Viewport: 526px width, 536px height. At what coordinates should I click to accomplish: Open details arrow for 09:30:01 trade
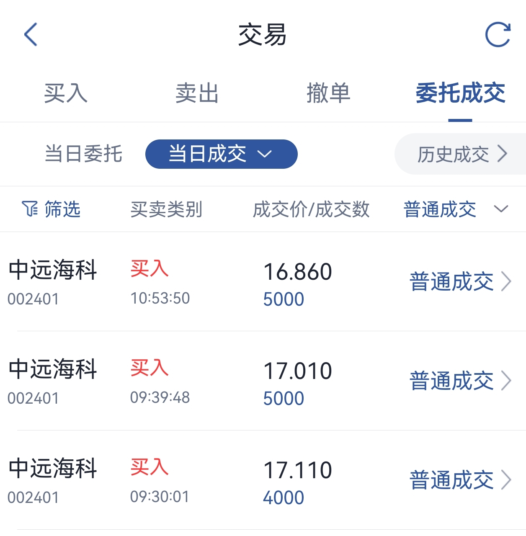[507, 480]
